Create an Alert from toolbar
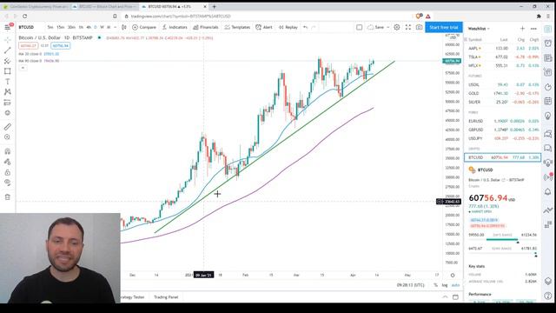Viewport: 556px width, 313px height. [264, 27]
